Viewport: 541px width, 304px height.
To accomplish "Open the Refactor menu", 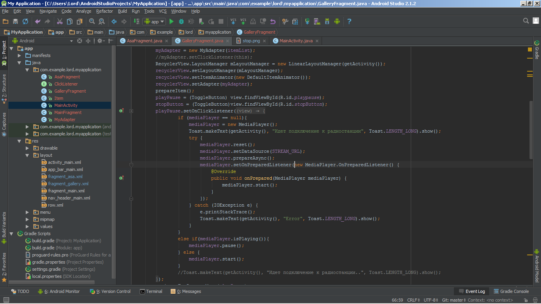I will click(105, 11).
